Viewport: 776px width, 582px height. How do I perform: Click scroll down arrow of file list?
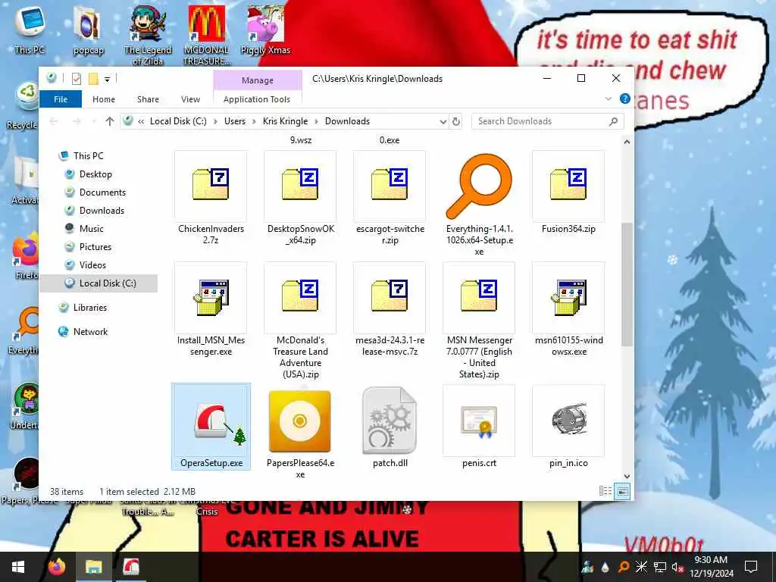point(627,476)
